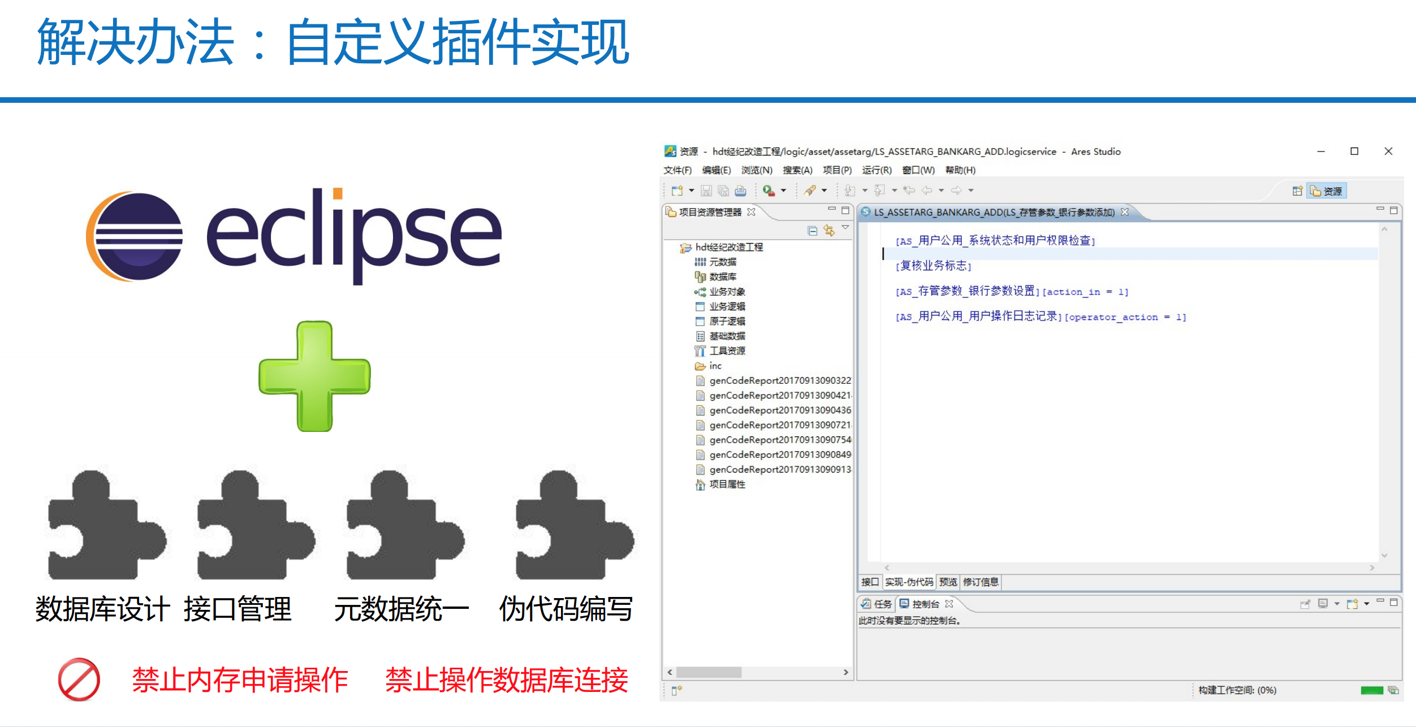Maximize the editor area
This screenshot has height=727, width=1416.
pyautogui.click(x=1394, y=210)
